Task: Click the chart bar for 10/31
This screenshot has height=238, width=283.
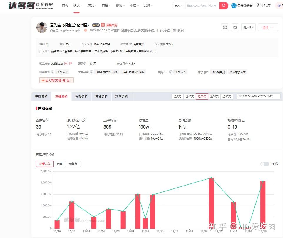Action: tap(72, 215)
